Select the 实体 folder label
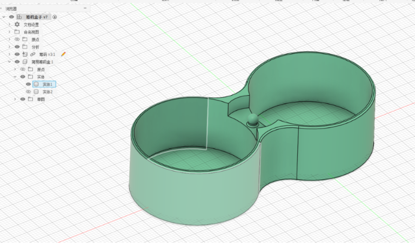 41,77
